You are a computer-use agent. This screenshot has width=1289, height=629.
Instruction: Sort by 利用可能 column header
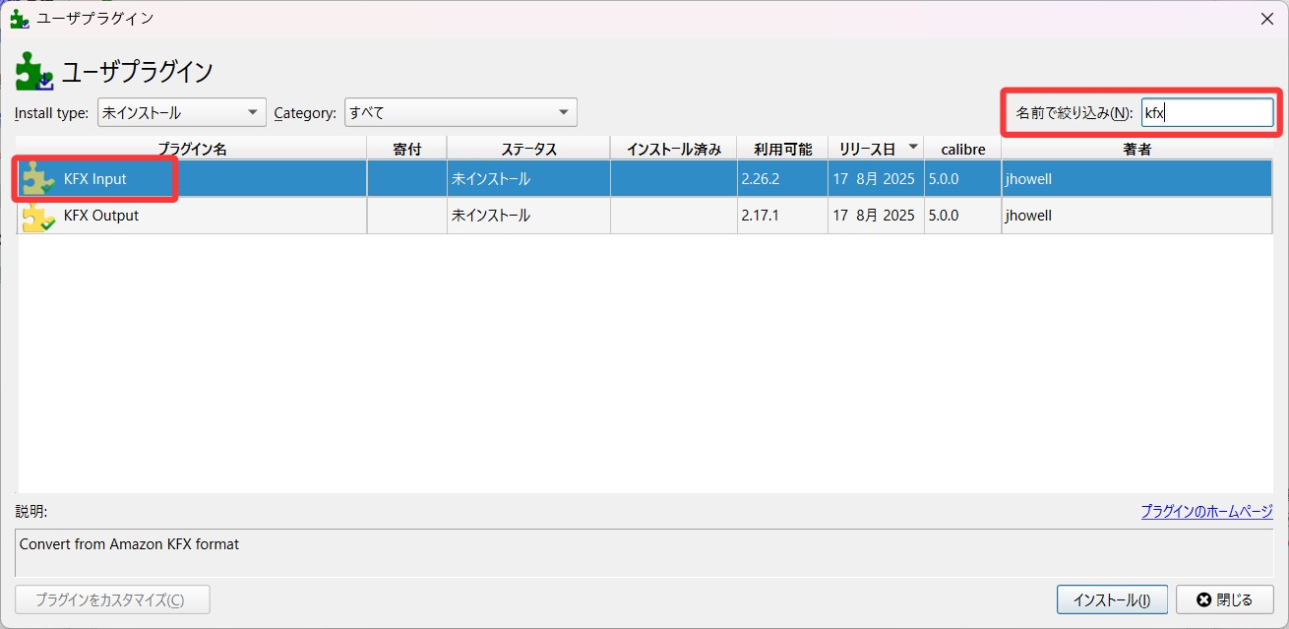(782, 149)
